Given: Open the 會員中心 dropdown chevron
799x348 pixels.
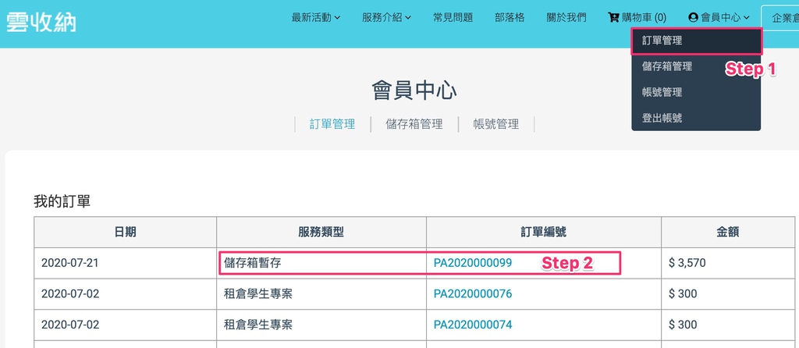Looking at the screenshot, I should coord(747,17).
